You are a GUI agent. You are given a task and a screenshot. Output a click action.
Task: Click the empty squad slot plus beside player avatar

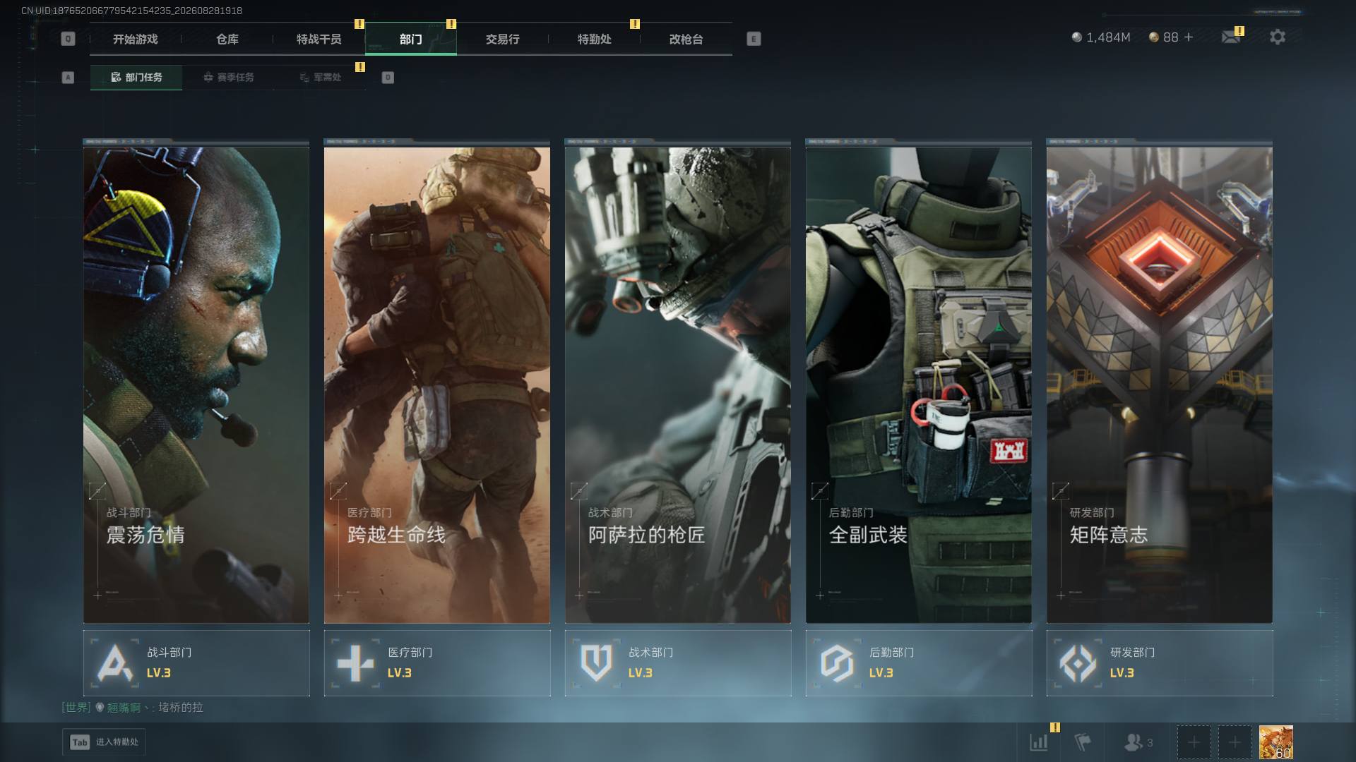tap(1235, 742)
